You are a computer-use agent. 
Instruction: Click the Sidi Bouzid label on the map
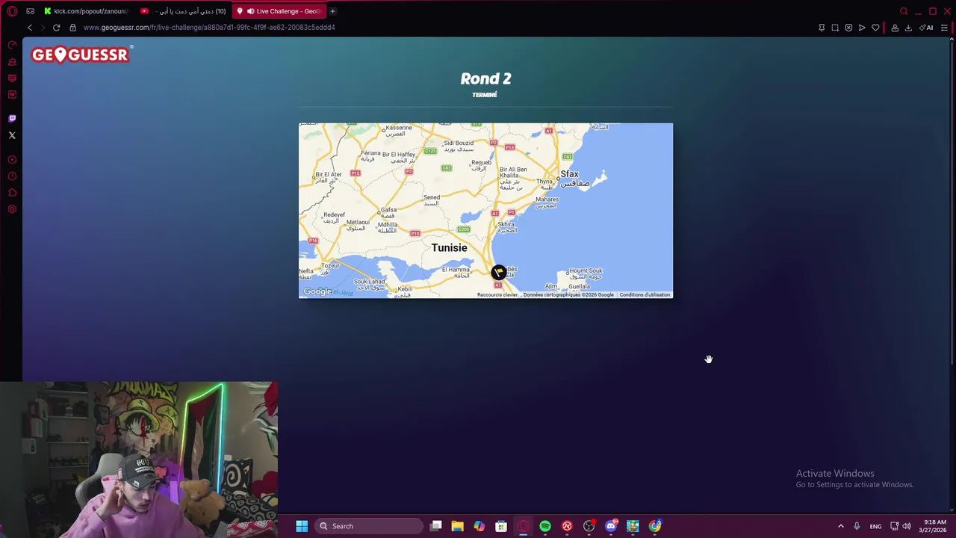point(459,143)
